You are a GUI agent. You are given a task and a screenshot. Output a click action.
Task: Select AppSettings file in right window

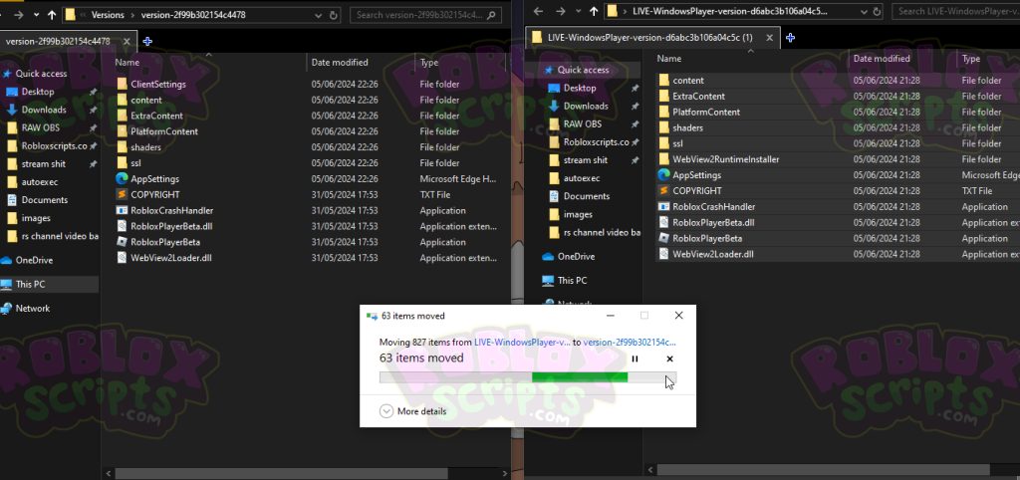pyautogui.click(x=696, y=175)
